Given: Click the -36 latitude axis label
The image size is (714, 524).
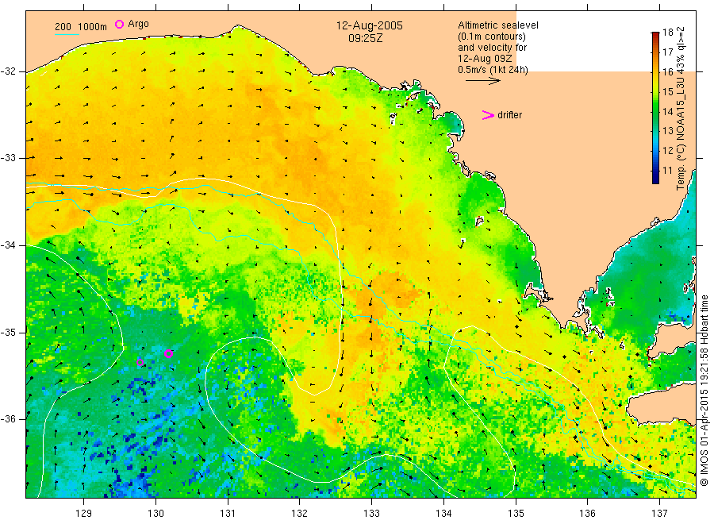Looking at the screenshot, I should [8, 419].
